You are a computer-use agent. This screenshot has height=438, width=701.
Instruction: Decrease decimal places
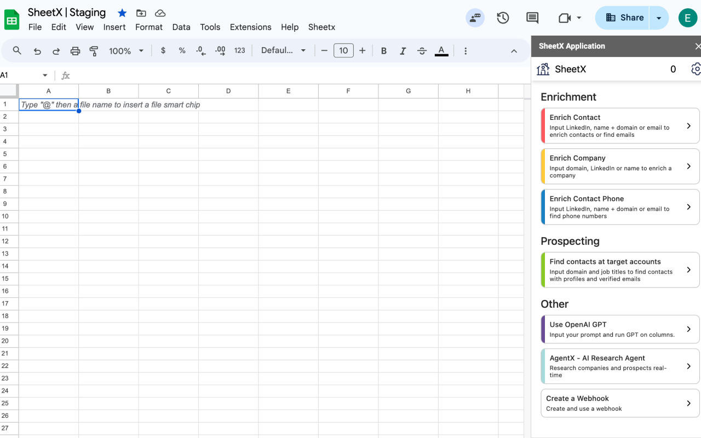click(201, 50)
